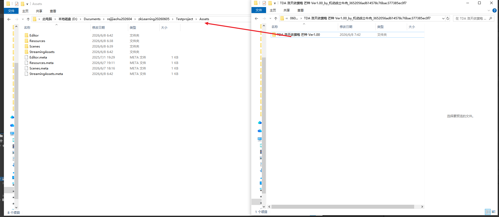
Task: Select the StreamingAssets folder icon
Action: click(x=26, y=52)
